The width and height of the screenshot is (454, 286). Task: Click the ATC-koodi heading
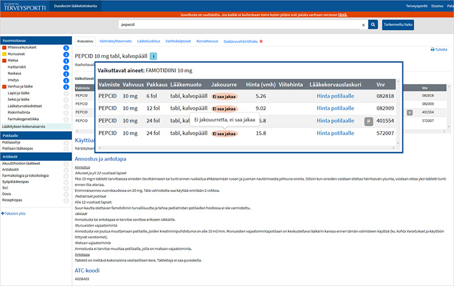[x=87, y=270]
